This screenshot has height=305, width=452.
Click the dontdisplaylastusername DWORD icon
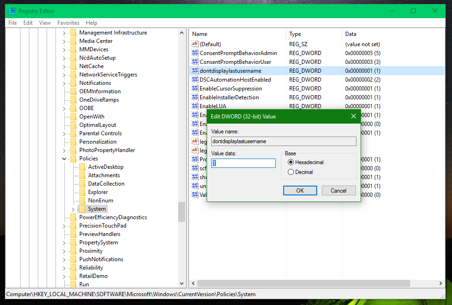coord(195,70)
